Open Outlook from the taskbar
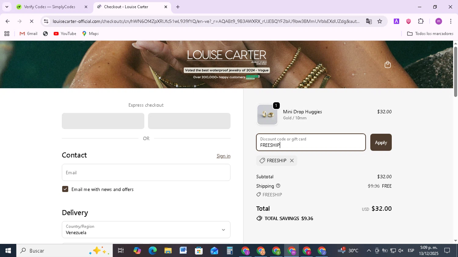 [x=214, y=251]
